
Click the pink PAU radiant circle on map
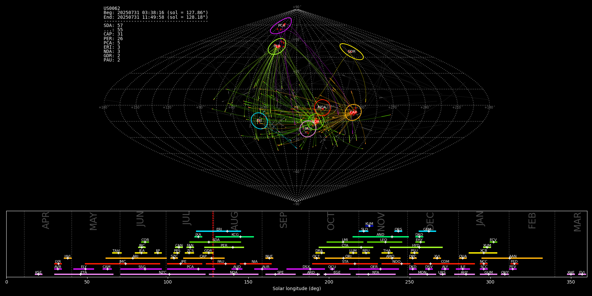pyautogui.click(x=308, y=129)
